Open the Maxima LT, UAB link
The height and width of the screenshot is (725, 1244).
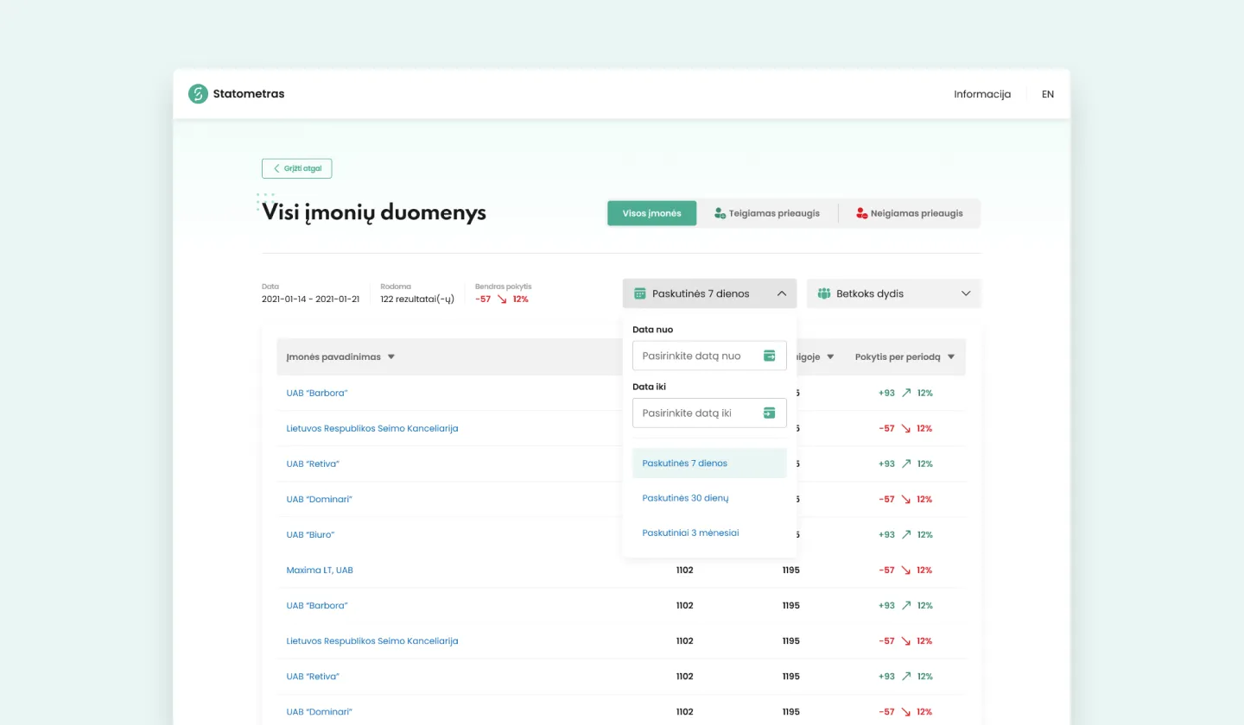click(320, 570)
